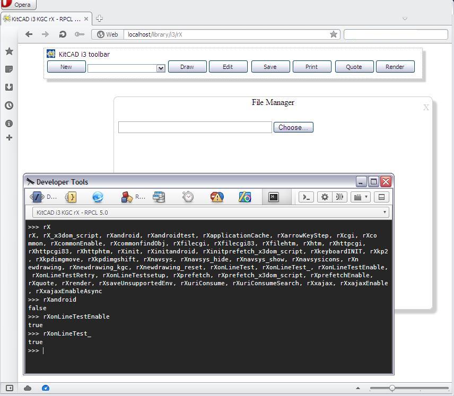
Task: Expand the Developer Tools window list dropdown
Action: (361, 197)
